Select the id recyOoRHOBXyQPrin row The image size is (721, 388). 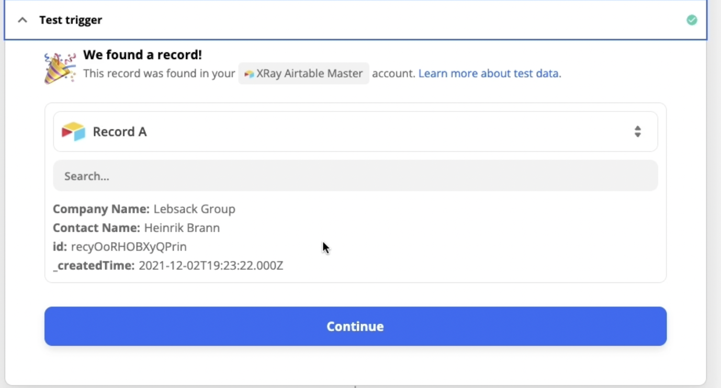click(x=120, y=247)
